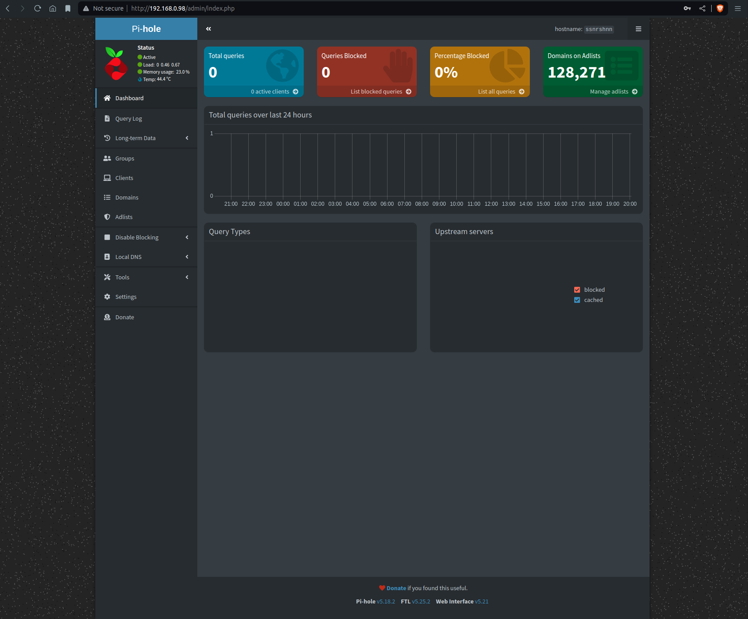
Task: Select Dashboard in the sidebar
Action: click(129, 98)
